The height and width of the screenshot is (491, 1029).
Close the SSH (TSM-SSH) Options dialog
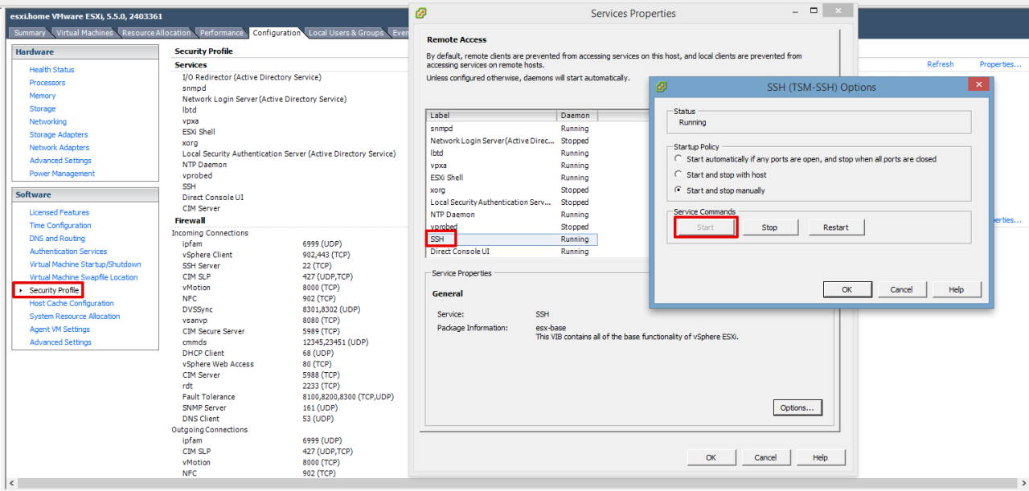click(x=978, y=85)
